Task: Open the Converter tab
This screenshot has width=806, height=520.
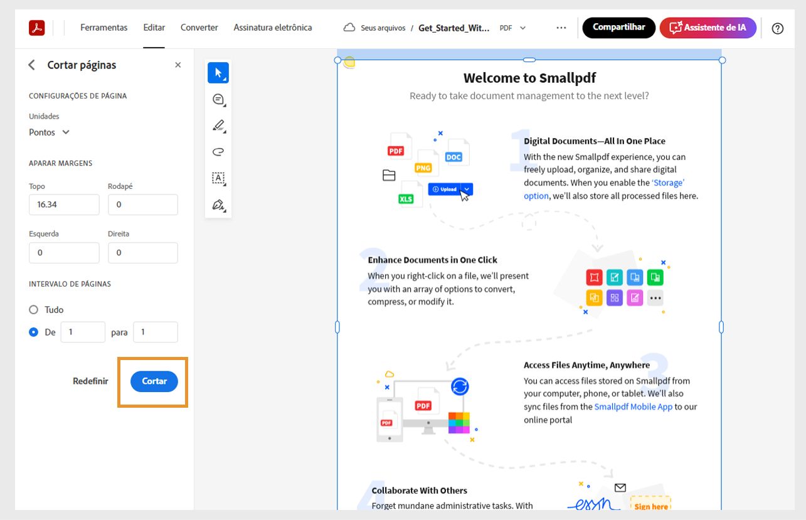Action: (199, 28)
